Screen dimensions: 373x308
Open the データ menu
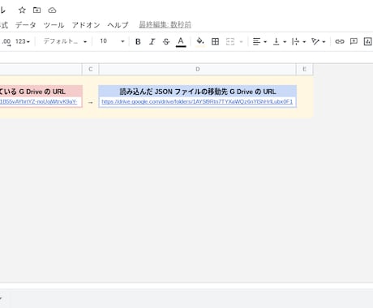[x=25, y=25]
